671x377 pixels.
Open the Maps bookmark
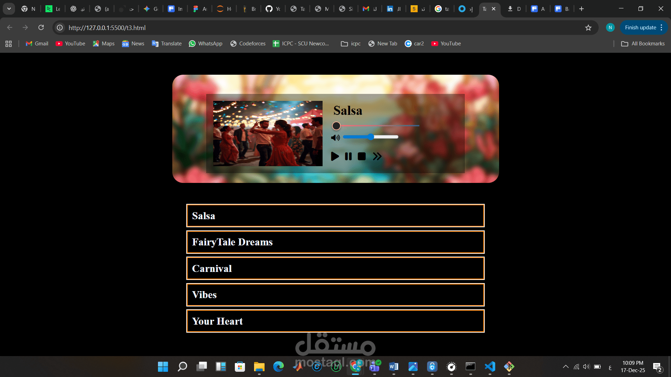[104, 44]
